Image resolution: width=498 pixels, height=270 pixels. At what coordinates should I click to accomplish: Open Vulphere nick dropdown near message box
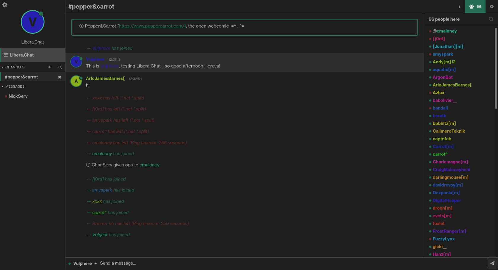(x=96, y=263)
